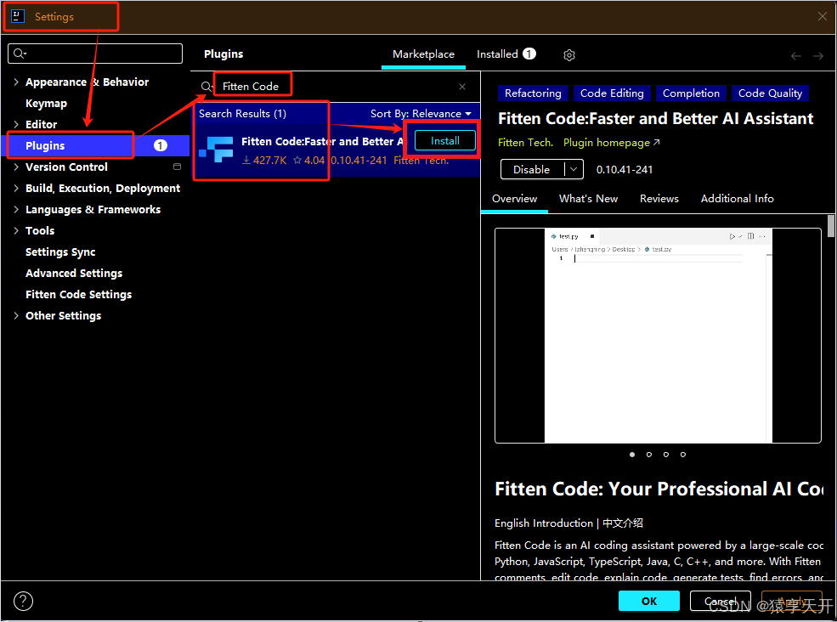Expand Build, Execution, Deployment node
The width and height of the screenshot is (837, 622).
pyautogui.click(x=16, y=188)
